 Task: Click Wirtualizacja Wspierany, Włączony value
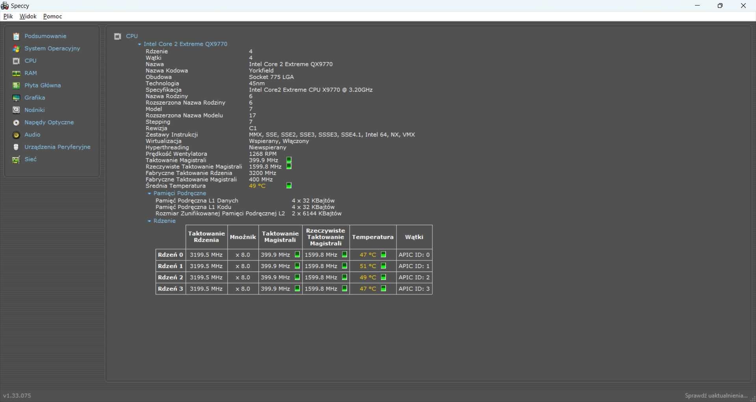(x=279, y=141)
